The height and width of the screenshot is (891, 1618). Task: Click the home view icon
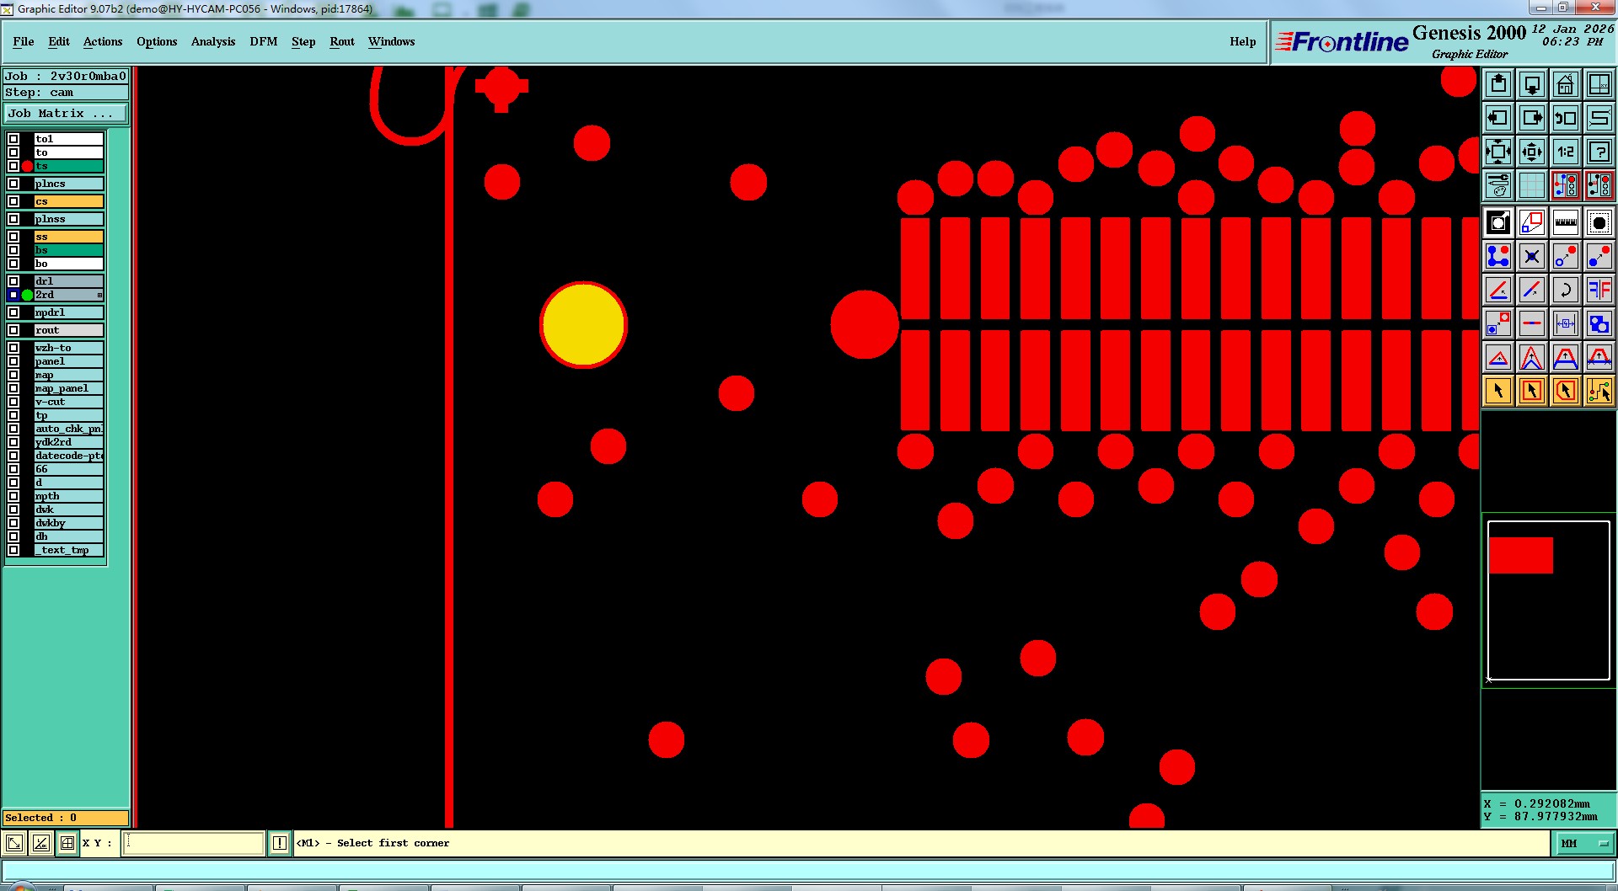click(x=1566, y=84)
